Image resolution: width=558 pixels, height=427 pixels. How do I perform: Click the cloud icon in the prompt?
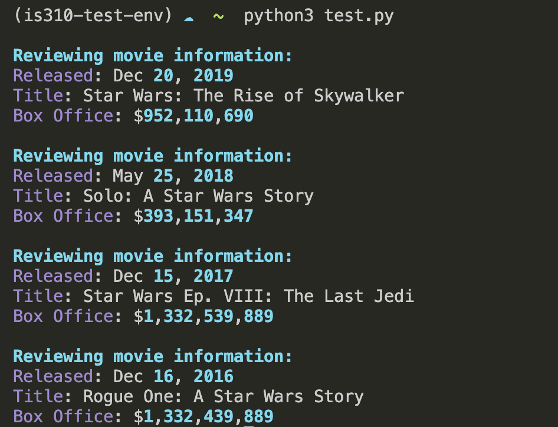tap(189, 17)
